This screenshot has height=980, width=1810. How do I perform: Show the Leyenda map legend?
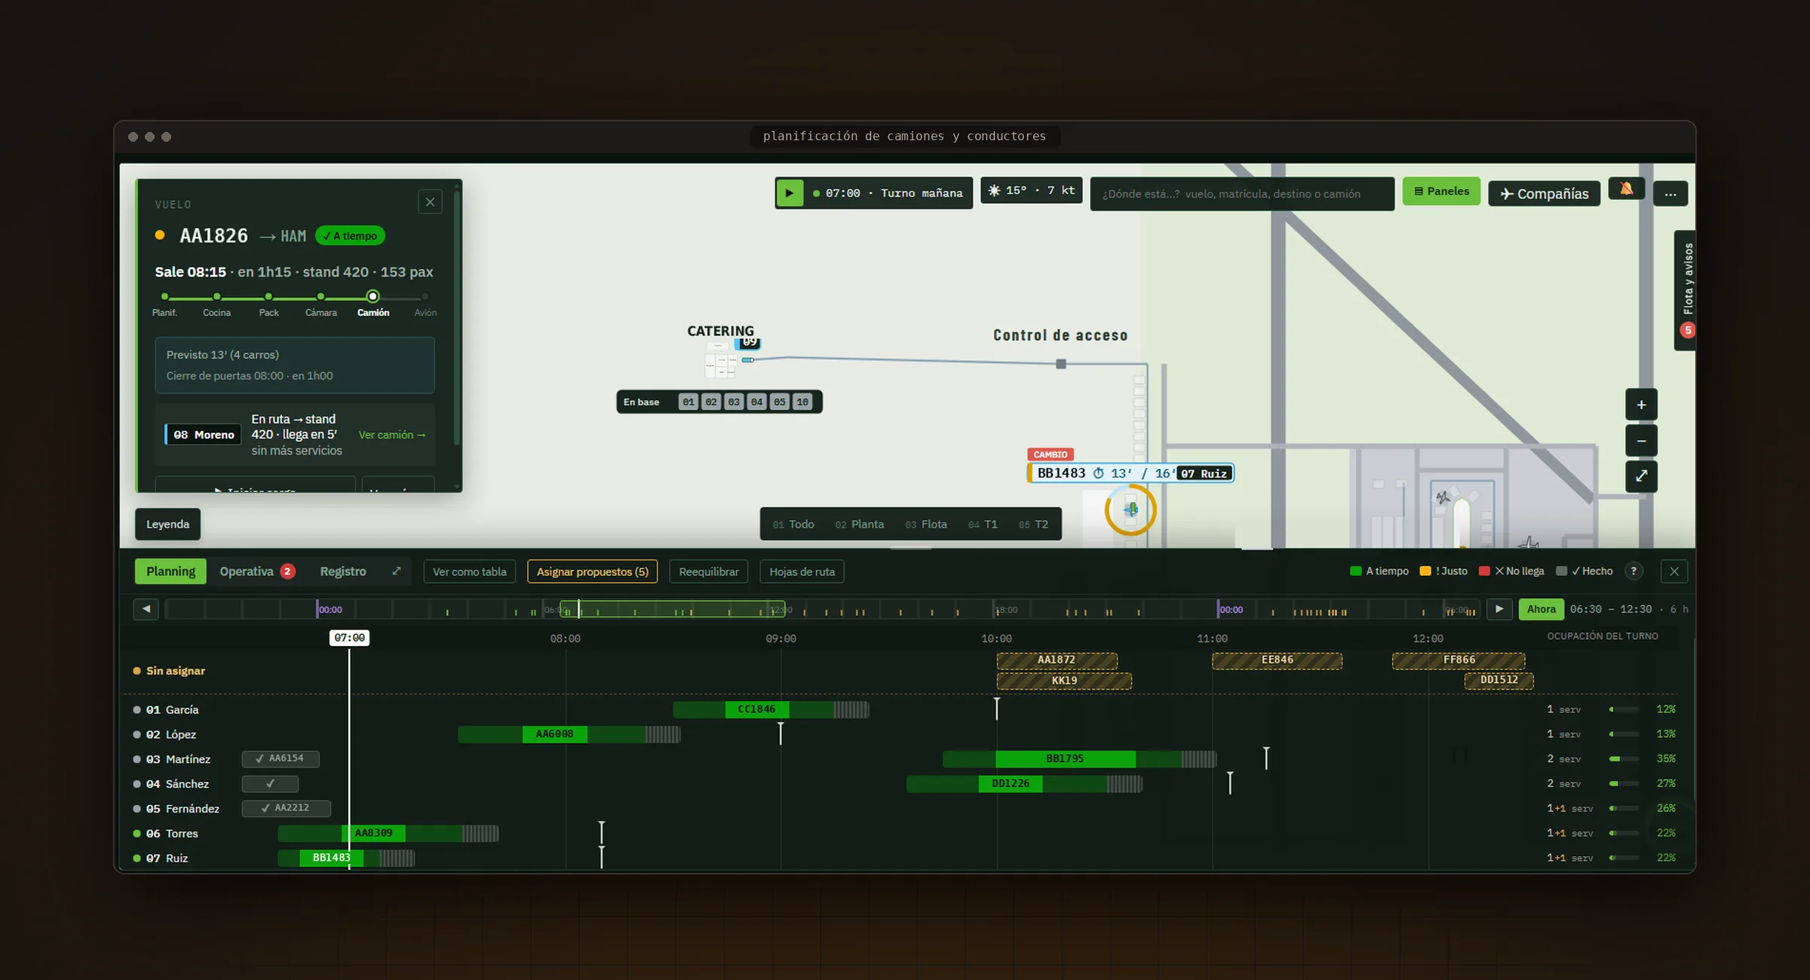pyautogui.click(x=167, y=524)
